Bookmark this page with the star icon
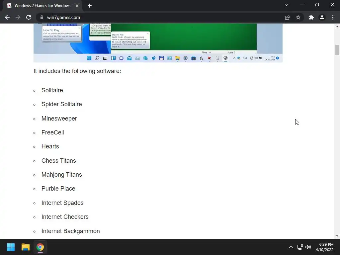Image resolution: width=340 pixels, height=255 pixels. point(298,17)
